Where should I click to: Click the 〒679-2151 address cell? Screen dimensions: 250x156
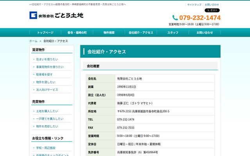coord(165,111)
